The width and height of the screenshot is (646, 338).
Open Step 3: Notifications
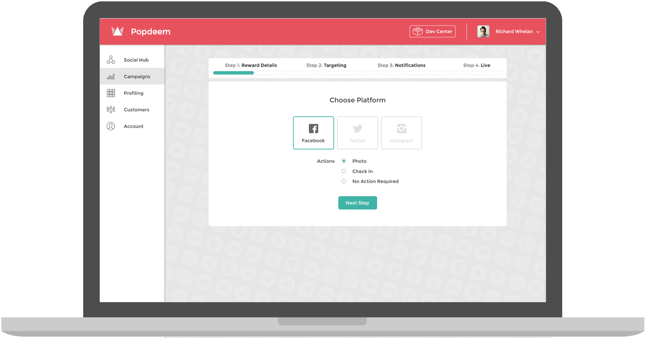click(402, 65)
